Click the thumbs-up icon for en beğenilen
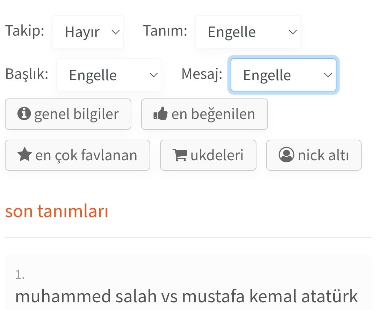 tap(160, 113)
